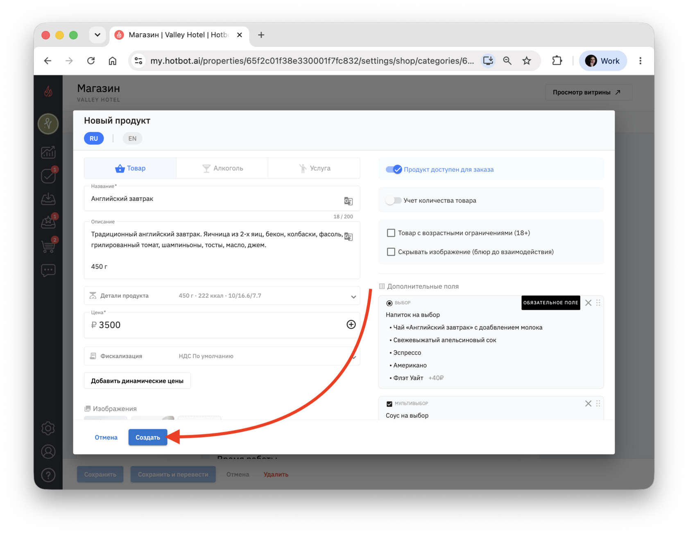Click the Американо option
The height and width of the screenshot is (534, 688).
coord(410,365)
